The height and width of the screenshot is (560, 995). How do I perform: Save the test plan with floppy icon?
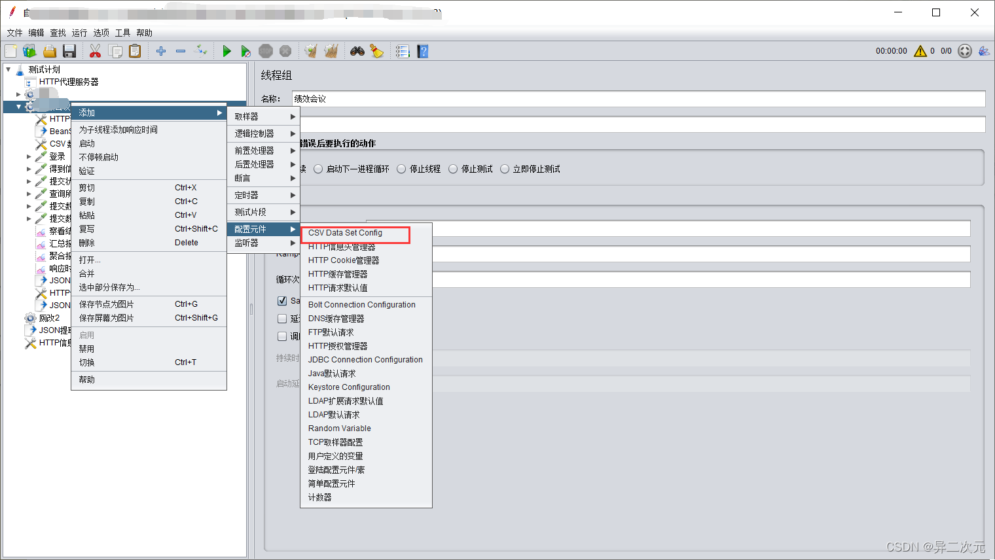coord(69,51)
